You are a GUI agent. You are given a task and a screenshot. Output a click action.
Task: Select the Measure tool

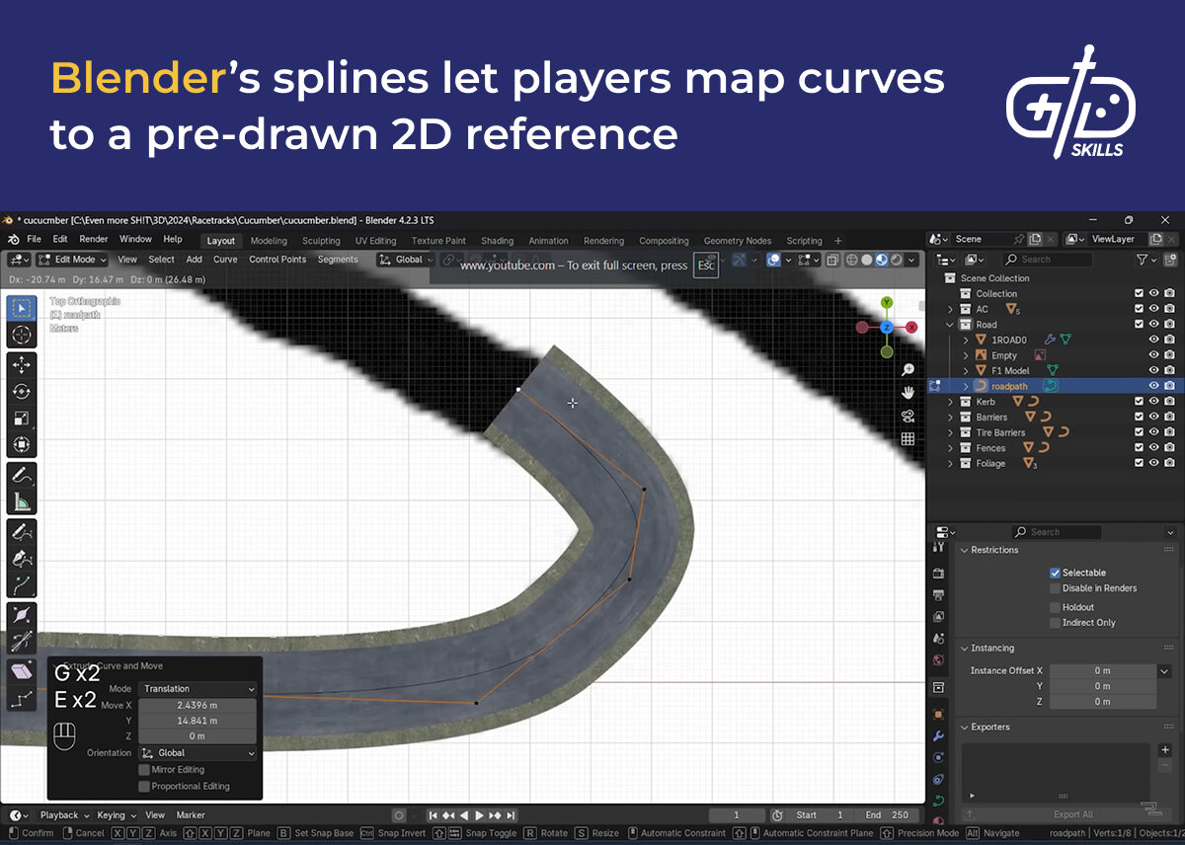click(22, 502)
